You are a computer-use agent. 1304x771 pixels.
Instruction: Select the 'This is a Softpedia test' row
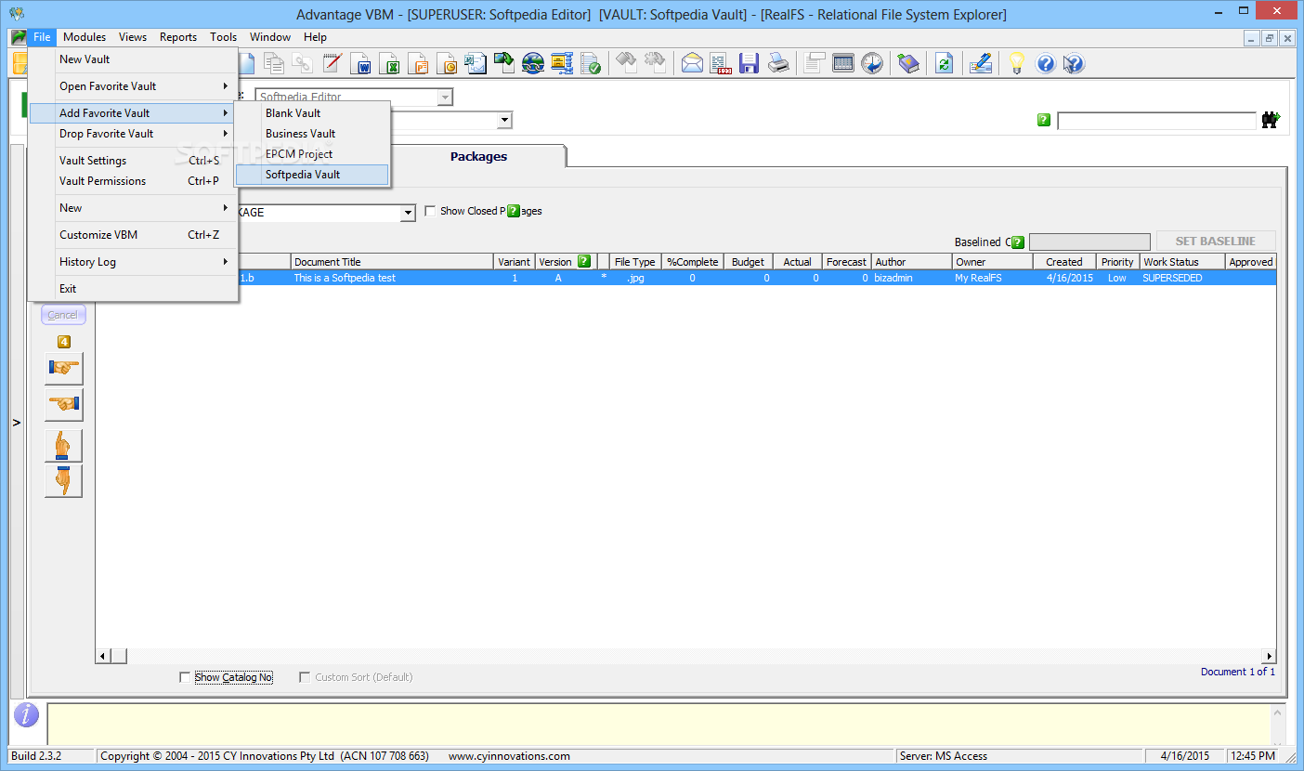tap(685, 278)
